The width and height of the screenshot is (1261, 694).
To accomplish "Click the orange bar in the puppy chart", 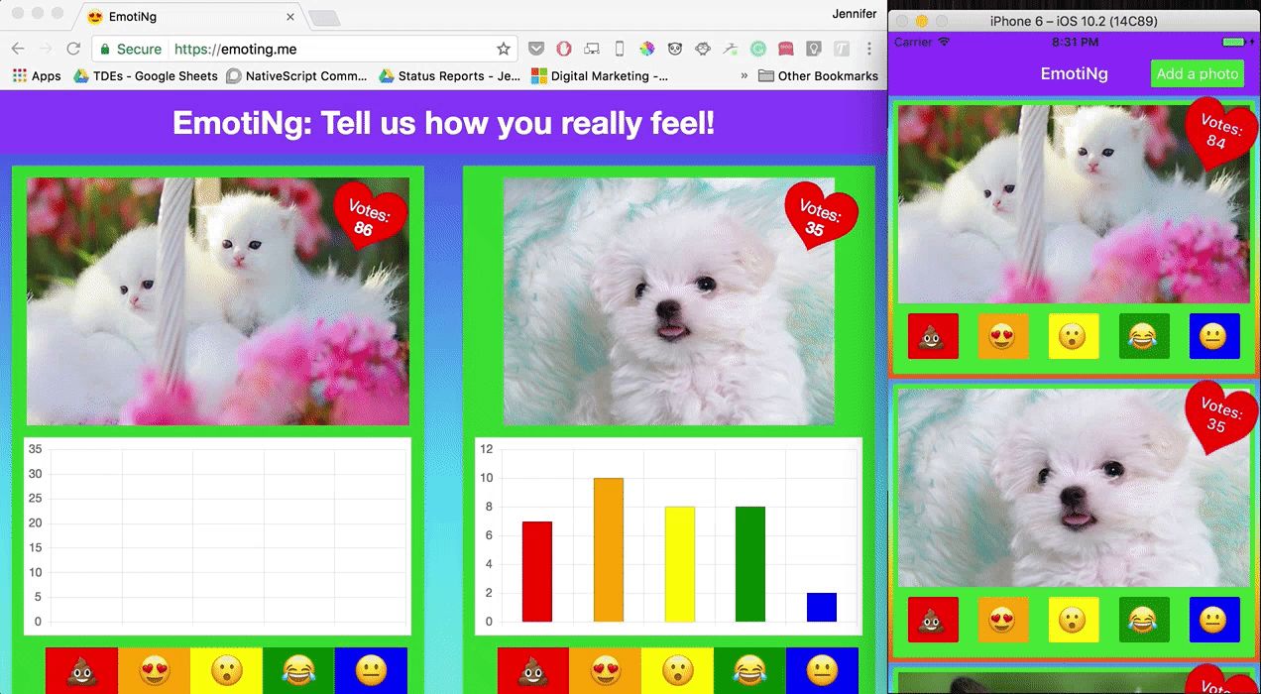I will [x=608, y=550].
